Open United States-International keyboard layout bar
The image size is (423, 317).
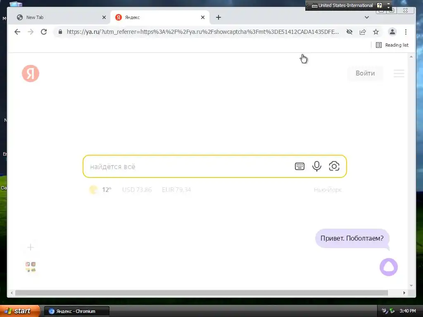point(342,5)
